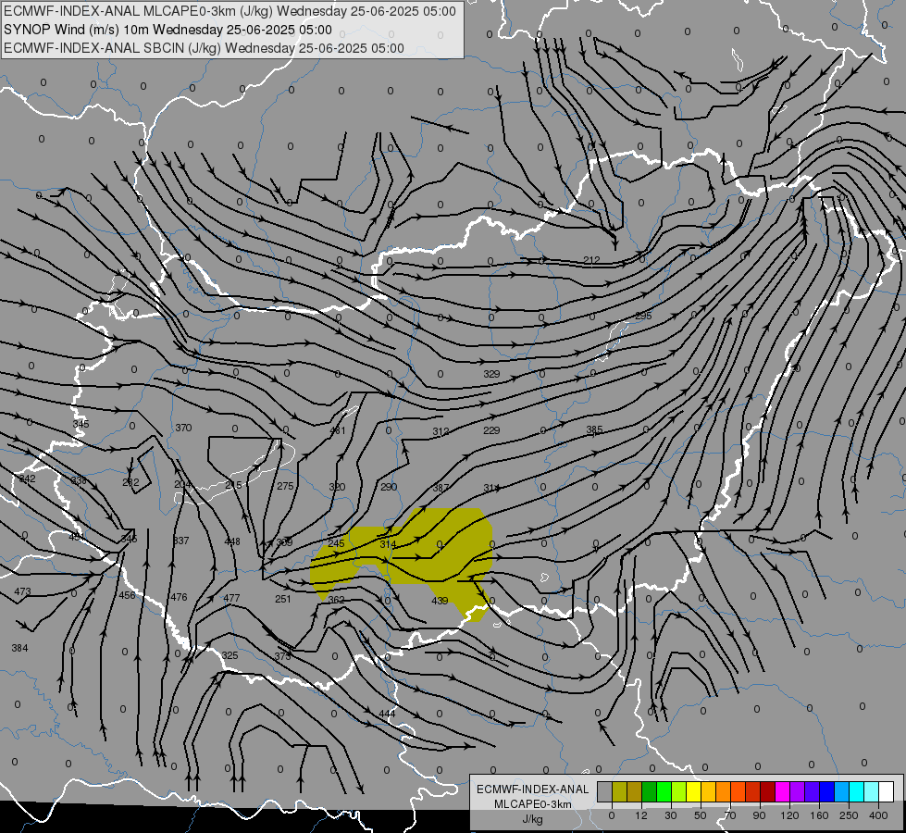Screen dimensions: 906x833
Task: Pick the dark green legend swatch
Action: (649, 792)
